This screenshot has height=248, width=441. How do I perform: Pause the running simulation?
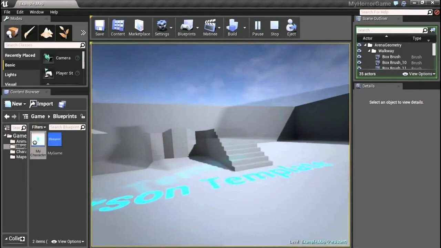coord(258,28)
